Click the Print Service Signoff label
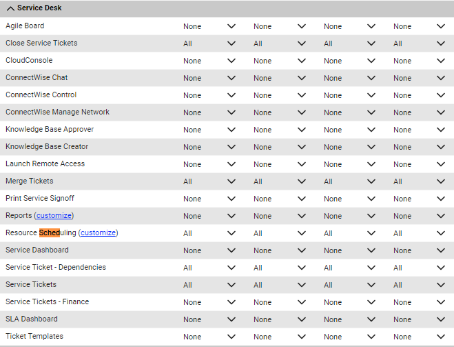 coord(40,198)
